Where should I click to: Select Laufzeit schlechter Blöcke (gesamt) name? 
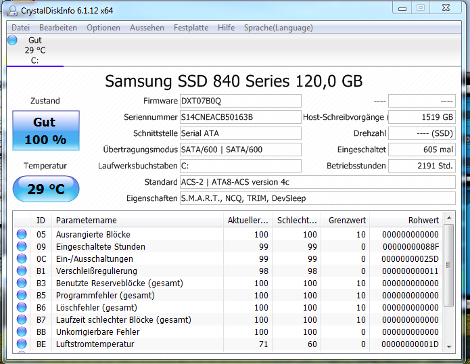(124, 320)
